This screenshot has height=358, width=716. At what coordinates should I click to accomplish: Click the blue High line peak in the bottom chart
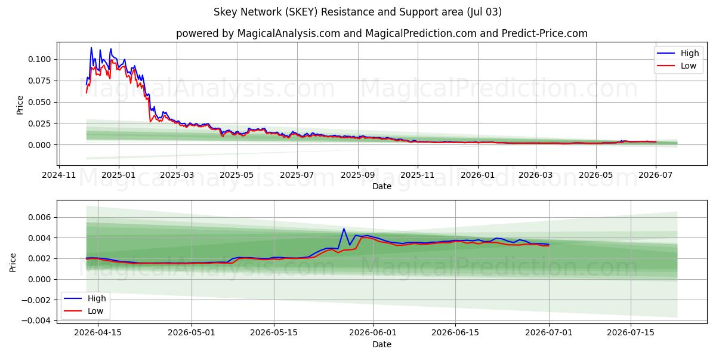pyautogui.click(x=344, y=229)
